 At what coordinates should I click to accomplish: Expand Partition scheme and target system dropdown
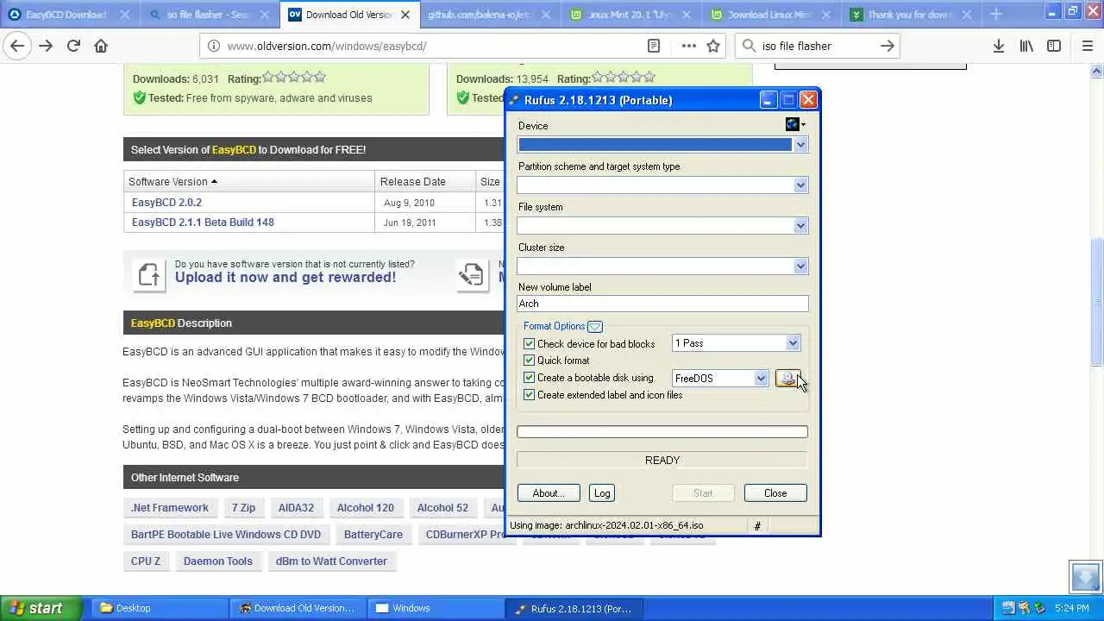coord(800,185)
